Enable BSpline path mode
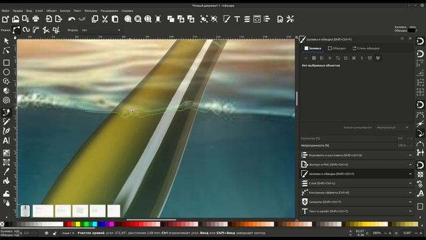 36,30
